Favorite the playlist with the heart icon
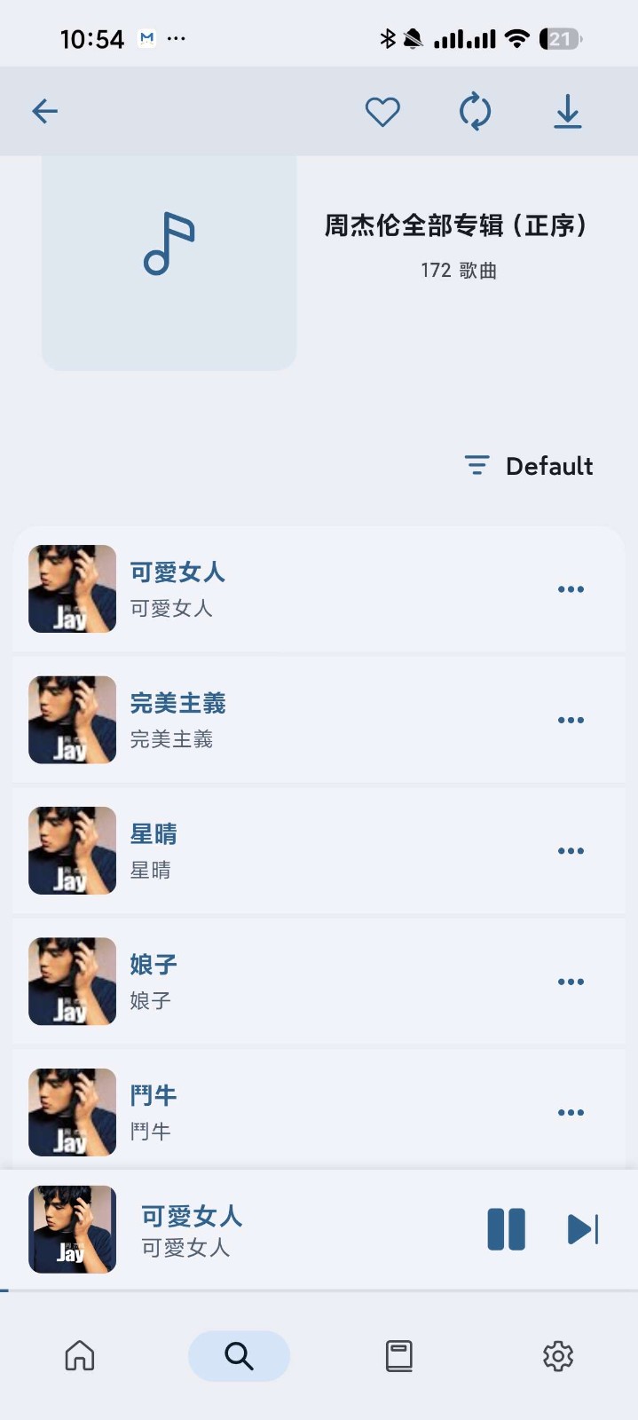This screenshot has width=638, height=1420. 382,111
